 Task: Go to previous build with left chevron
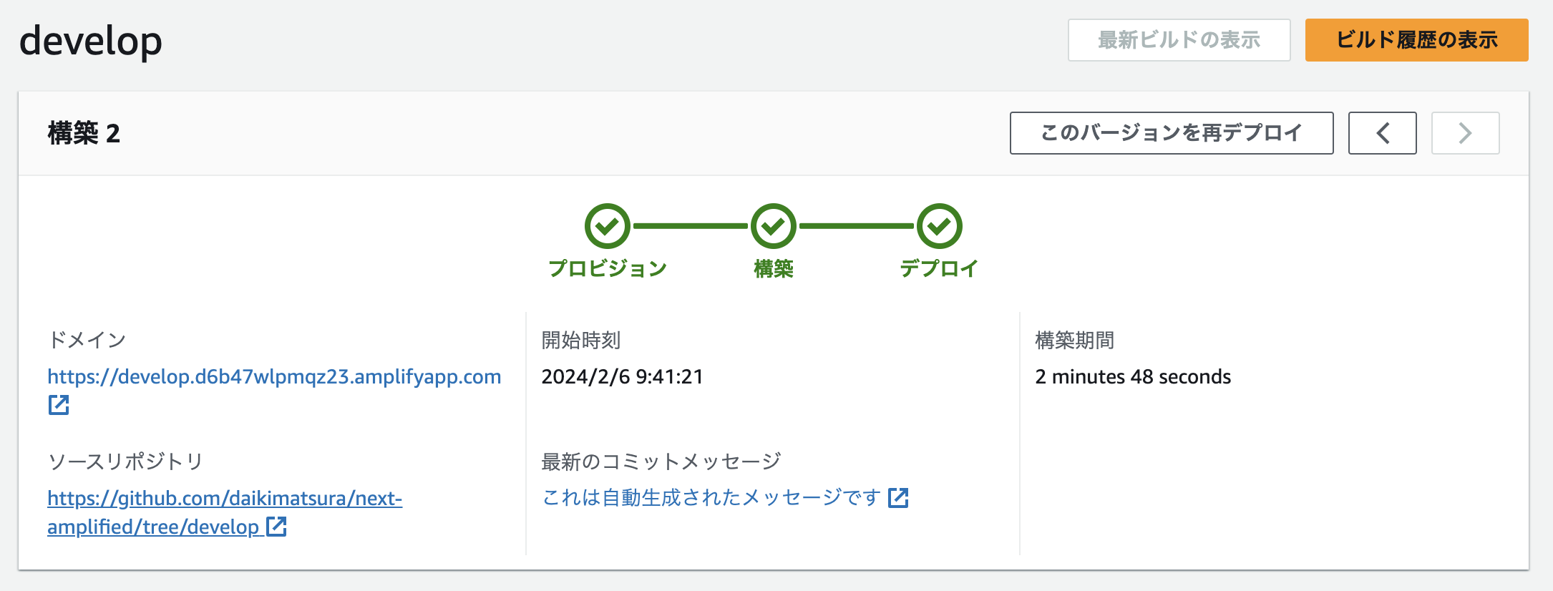pos(1382,133)
